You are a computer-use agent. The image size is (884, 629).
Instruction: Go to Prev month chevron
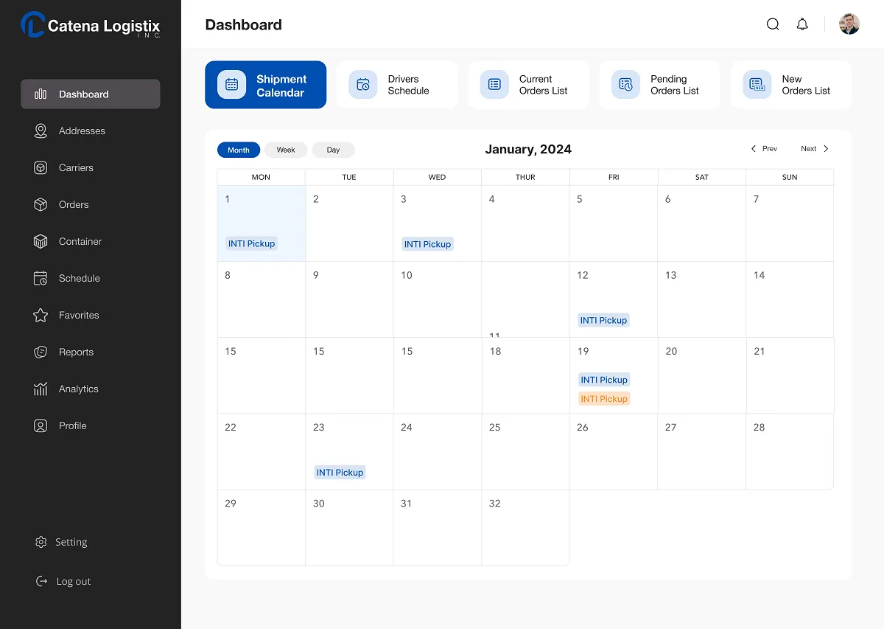[754, 149]
